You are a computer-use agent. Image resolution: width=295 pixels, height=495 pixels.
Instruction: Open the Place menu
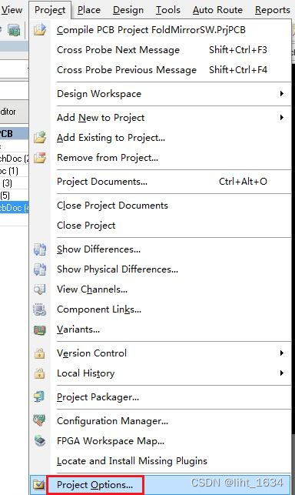point(89,10)
